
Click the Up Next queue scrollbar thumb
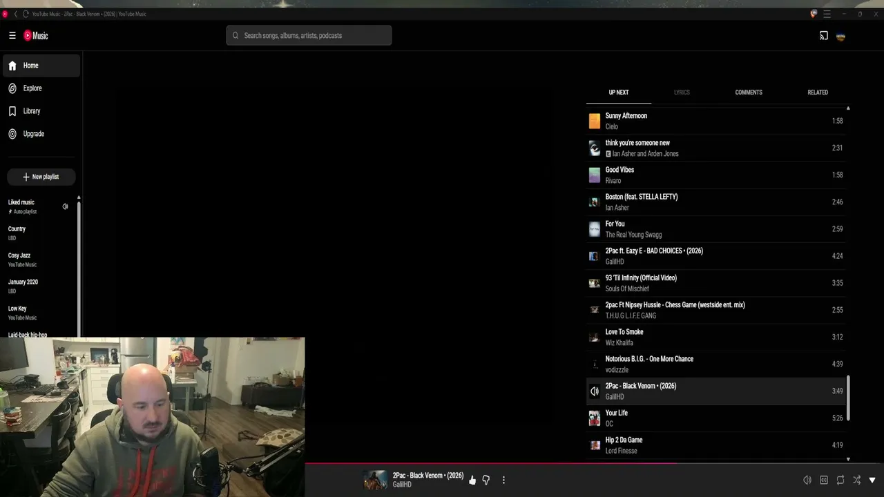coord(848,398)
